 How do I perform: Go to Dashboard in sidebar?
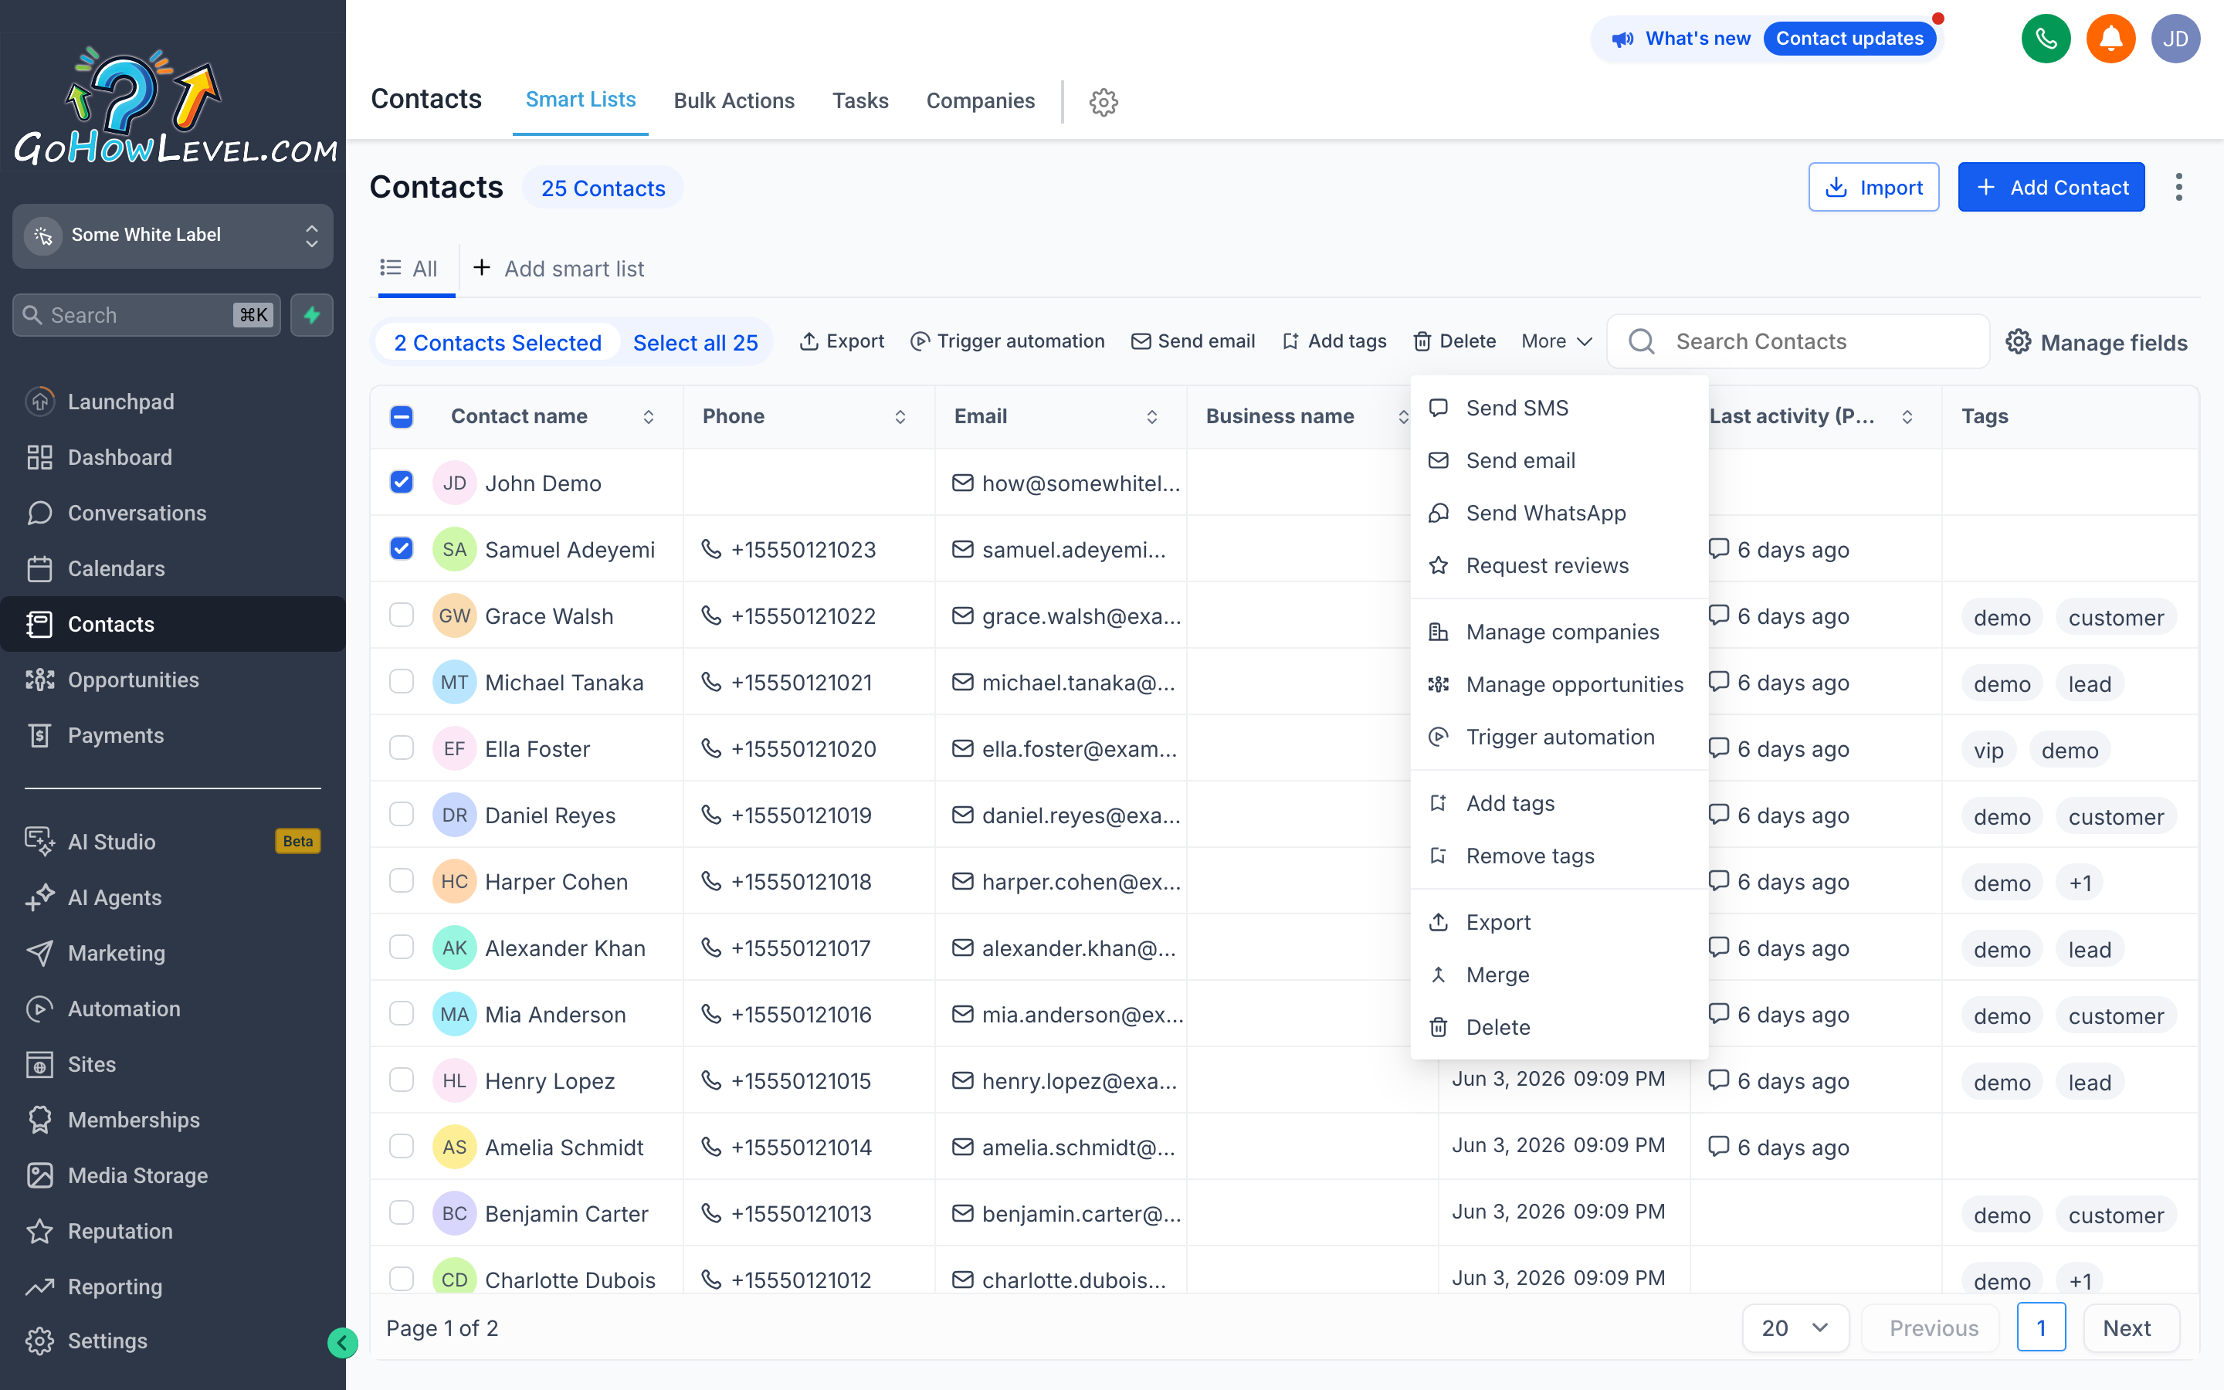(x=173, y=457)
